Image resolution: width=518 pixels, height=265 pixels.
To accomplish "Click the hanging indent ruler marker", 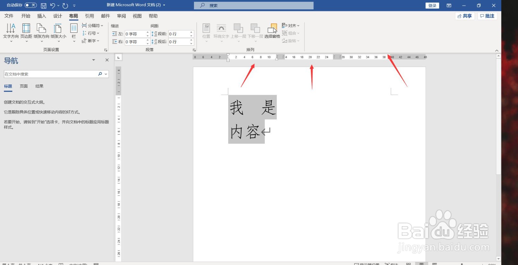I will coord(228,59).
